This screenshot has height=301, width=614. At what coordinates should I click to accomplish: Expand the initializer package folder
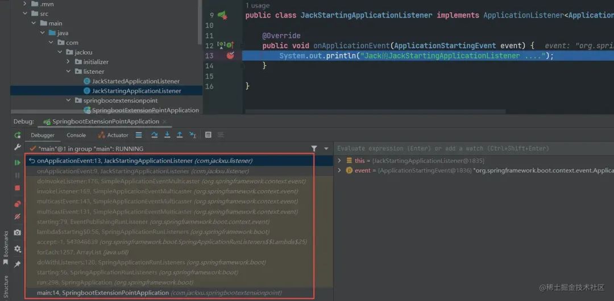click(68, 62)
